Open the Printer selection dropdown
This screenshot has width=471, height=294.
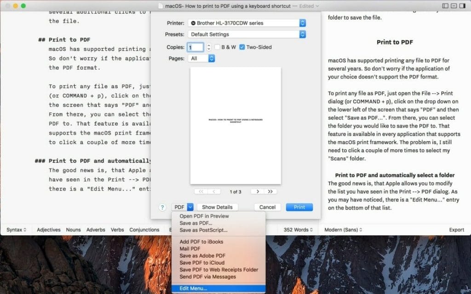click(x=247, y=23)
